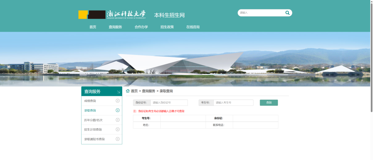Focus the 身份证号 input field
Viewport: 373px width, 160px height.
coord(169,102)
